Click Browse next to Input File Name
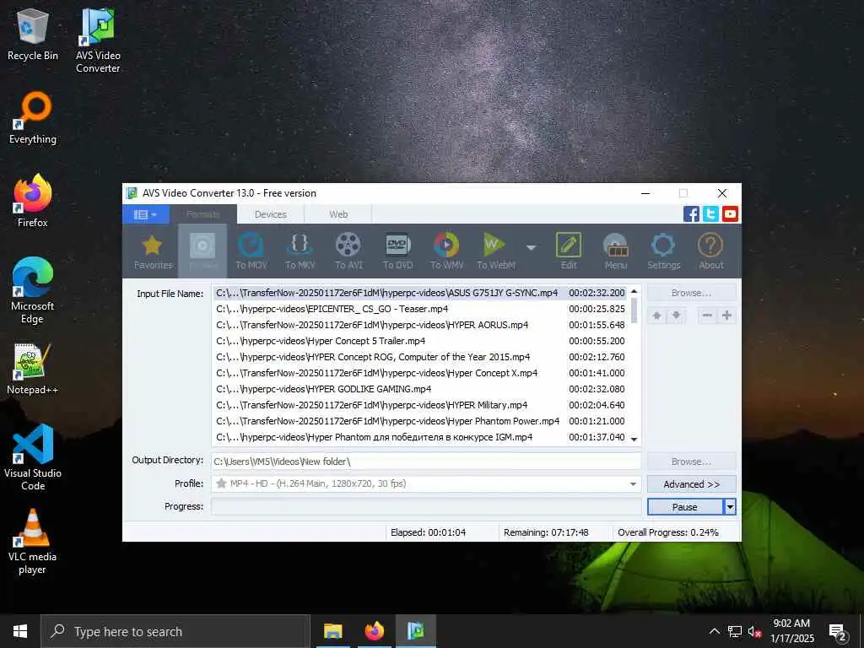Image resolution: width=864 pixels, height=648 pixels. click(692, 293)
